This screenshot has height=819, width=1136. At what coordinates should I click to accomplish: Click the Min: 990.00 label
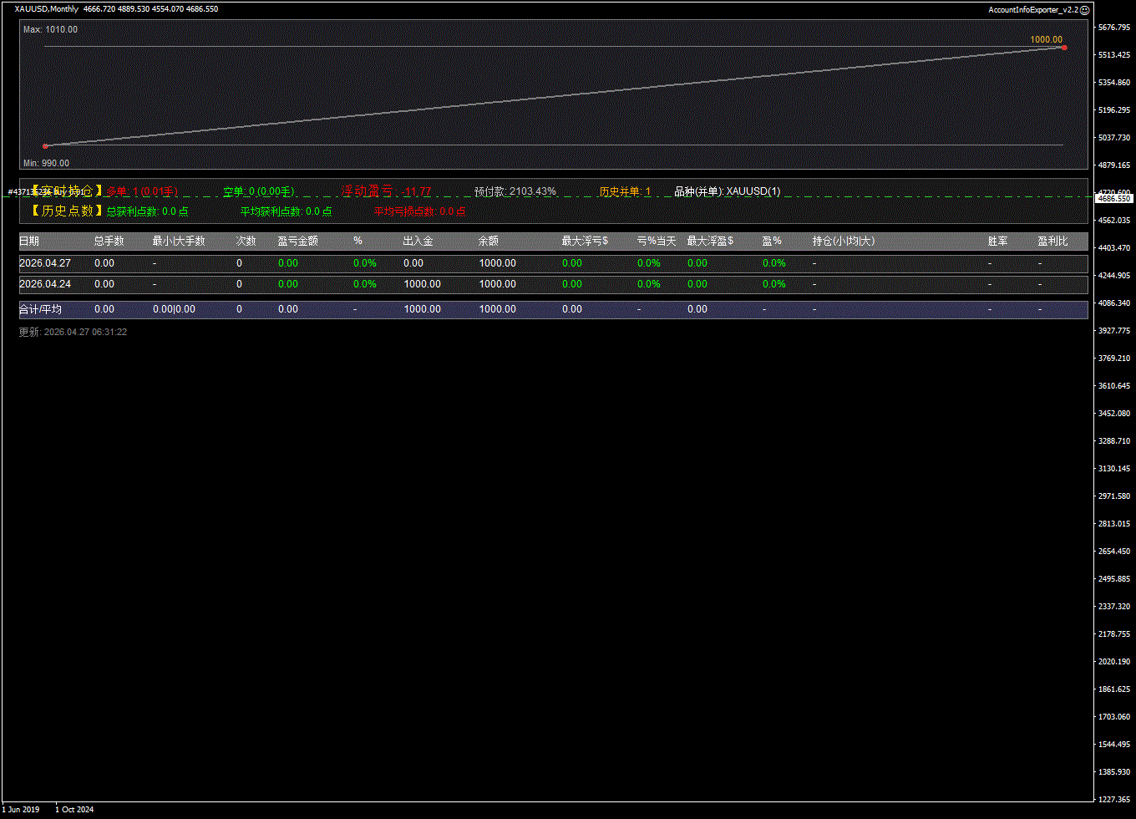pos(46,163)
